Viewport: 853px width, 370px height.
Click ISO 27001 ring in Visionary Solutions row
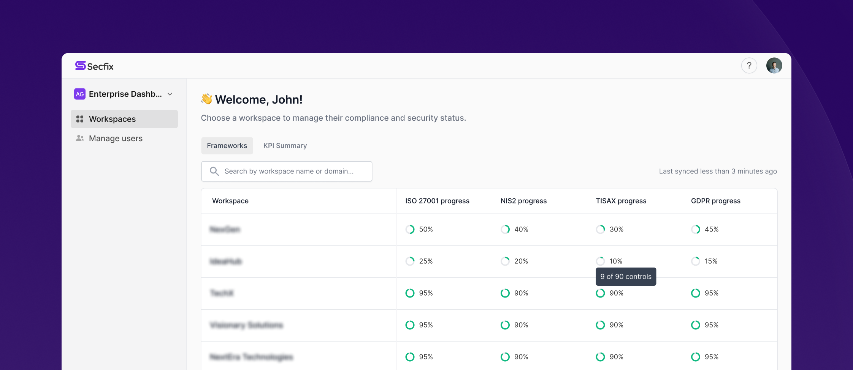click(x=410, y=325)
